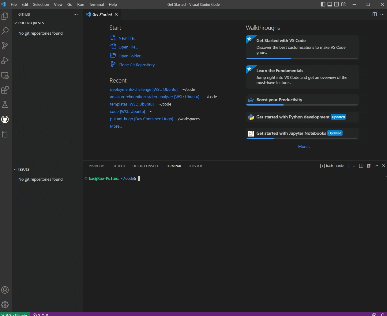This screenshot has height=316, width=387.
Task: Select the bash - code terminal entry
Action: click(332, 166)
